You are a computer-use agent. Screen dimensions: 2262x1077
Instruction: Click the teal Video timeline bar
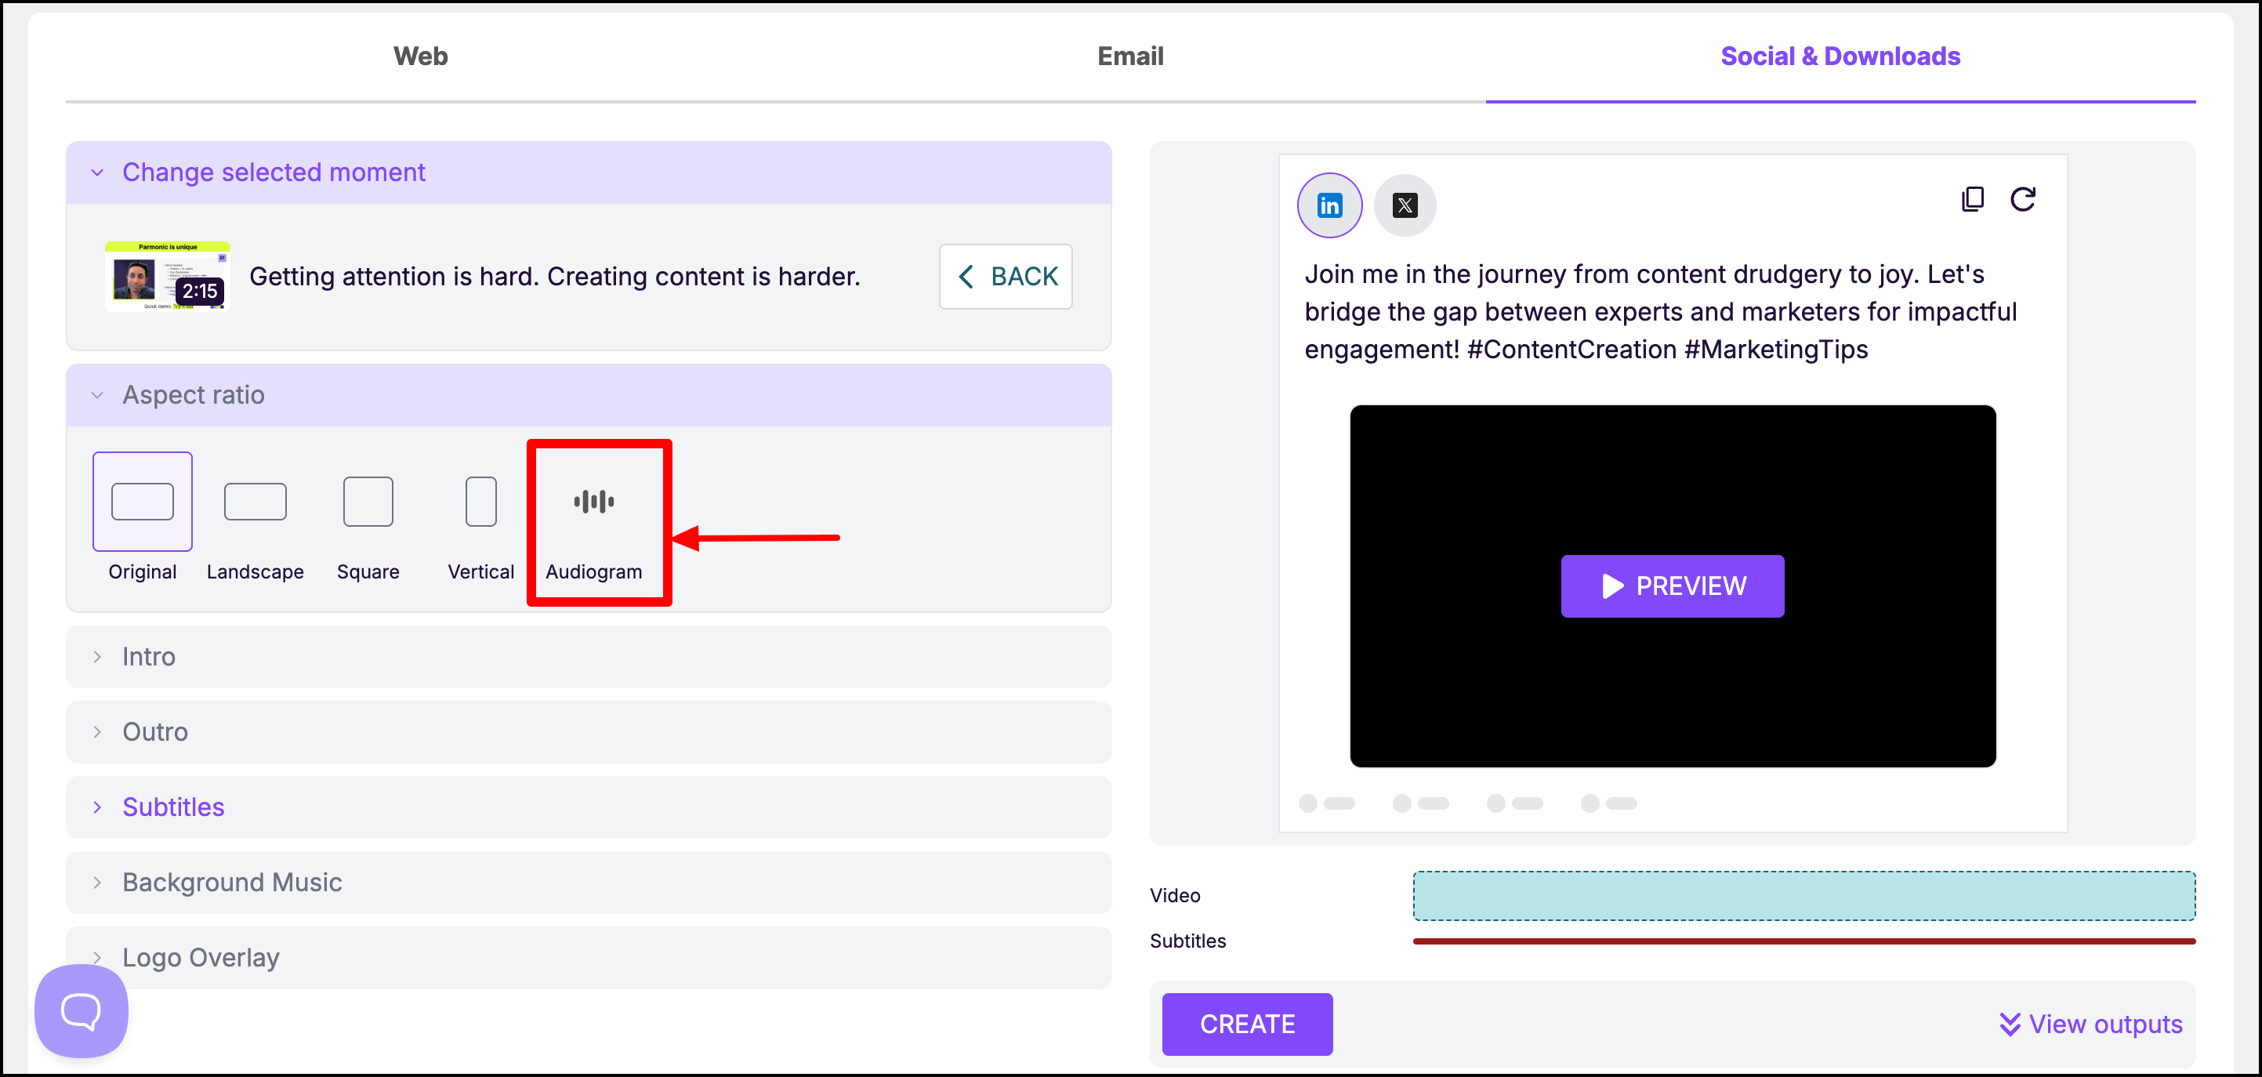pyautogui.click(x=1803, y=895)
